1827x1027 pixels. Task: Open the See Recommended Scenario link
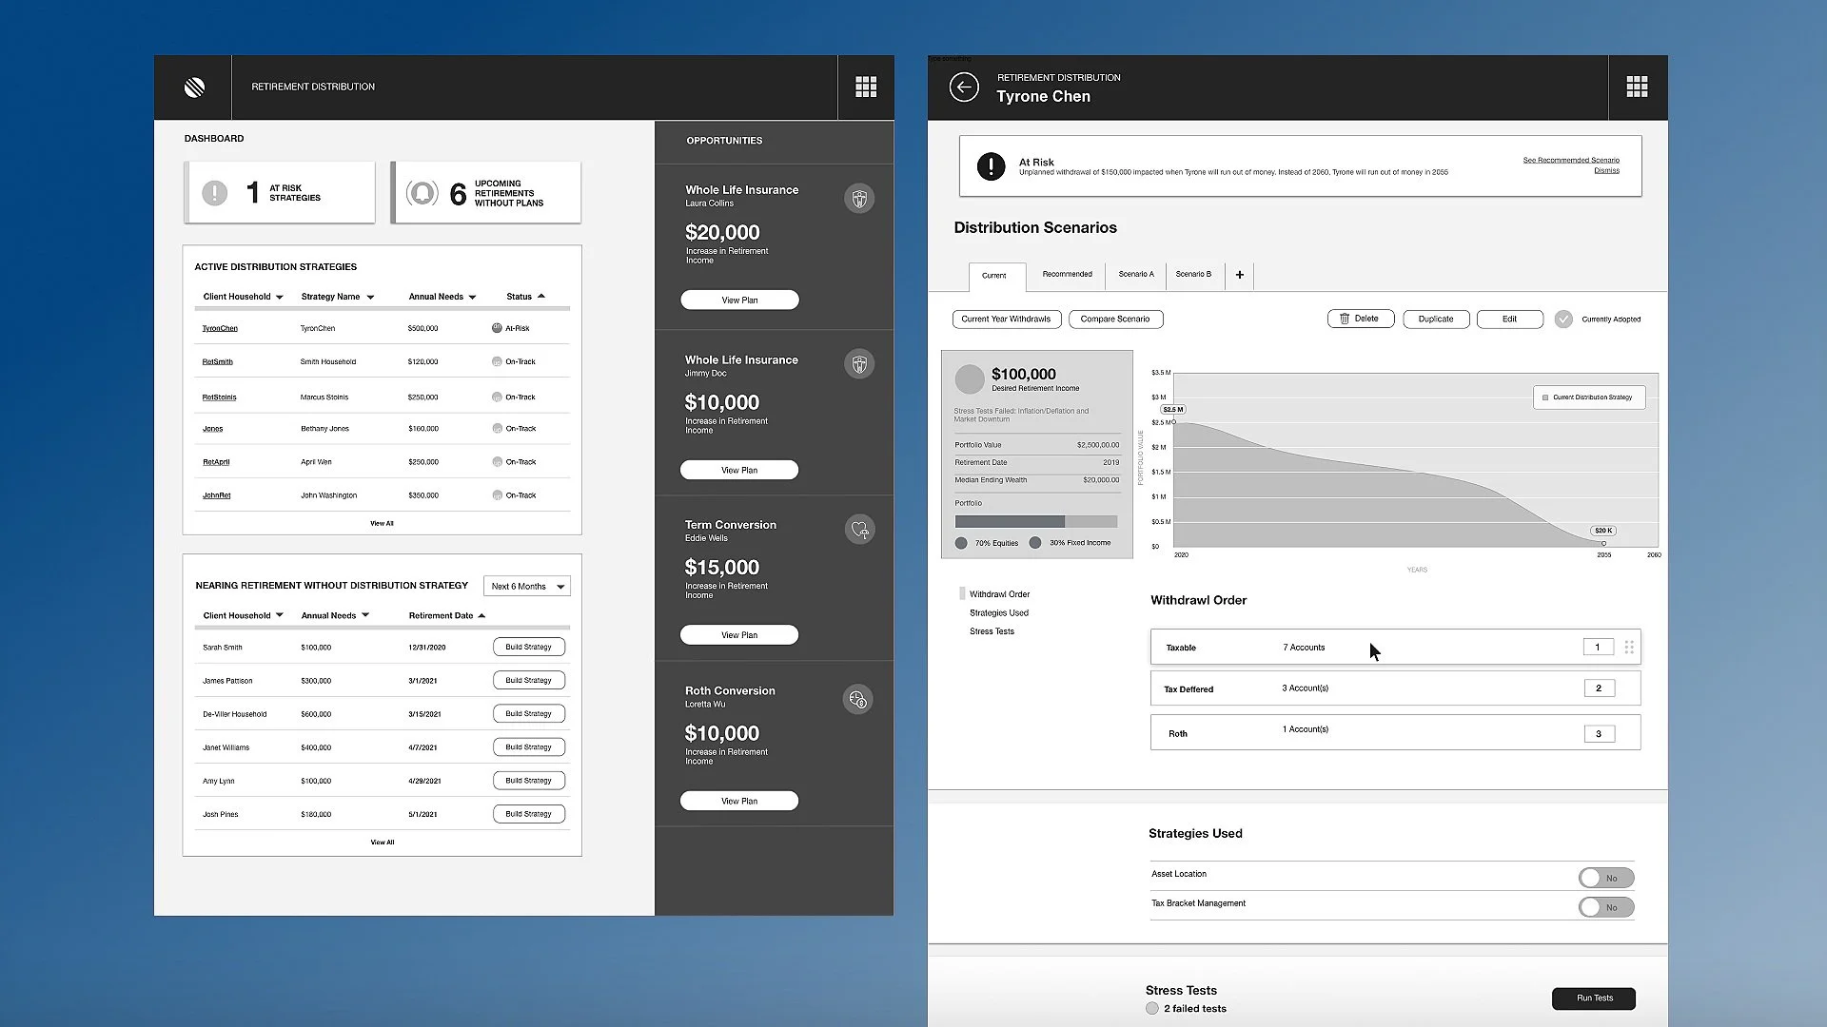tap(1570, 160)
